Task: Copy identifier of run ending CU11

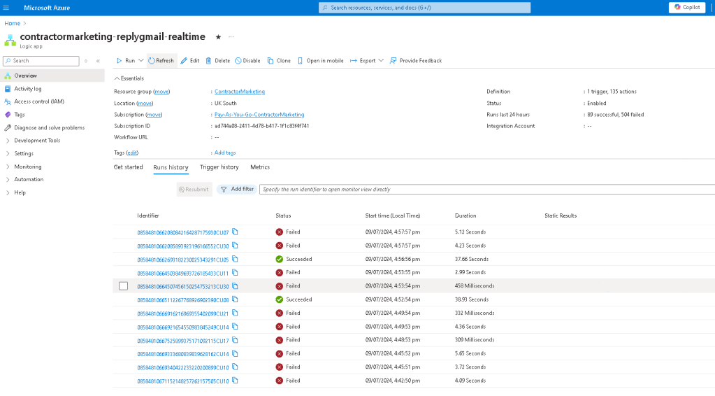Action: [x=235, y=273]
